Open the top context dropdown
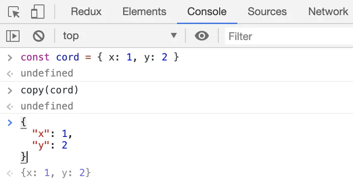The height and width of the screenshot is (185, 353). pos(119,36)
